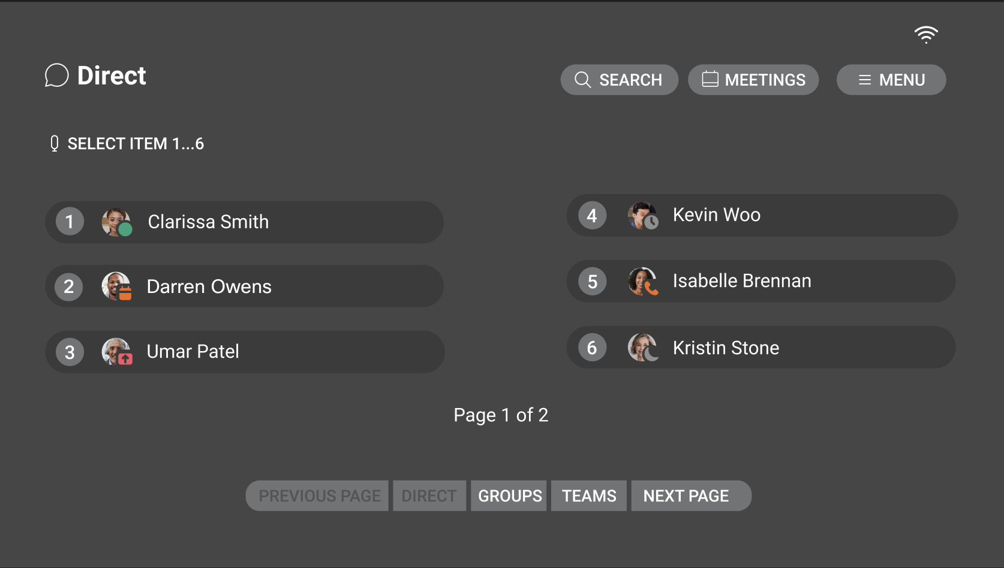This screenshot has width=1004, height=568.
Task: Select item number 4 badge
Action: 592,216
